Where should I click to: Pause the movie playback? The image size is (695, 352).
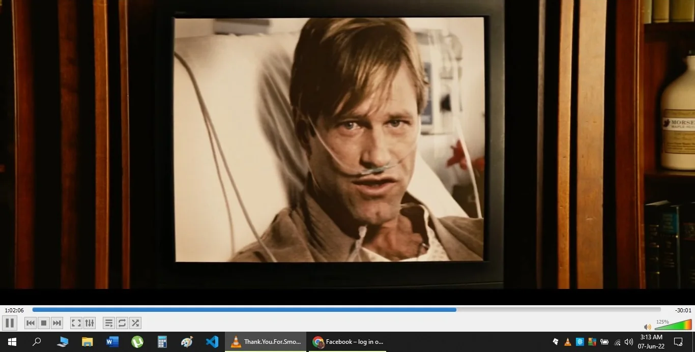point(10,323)
